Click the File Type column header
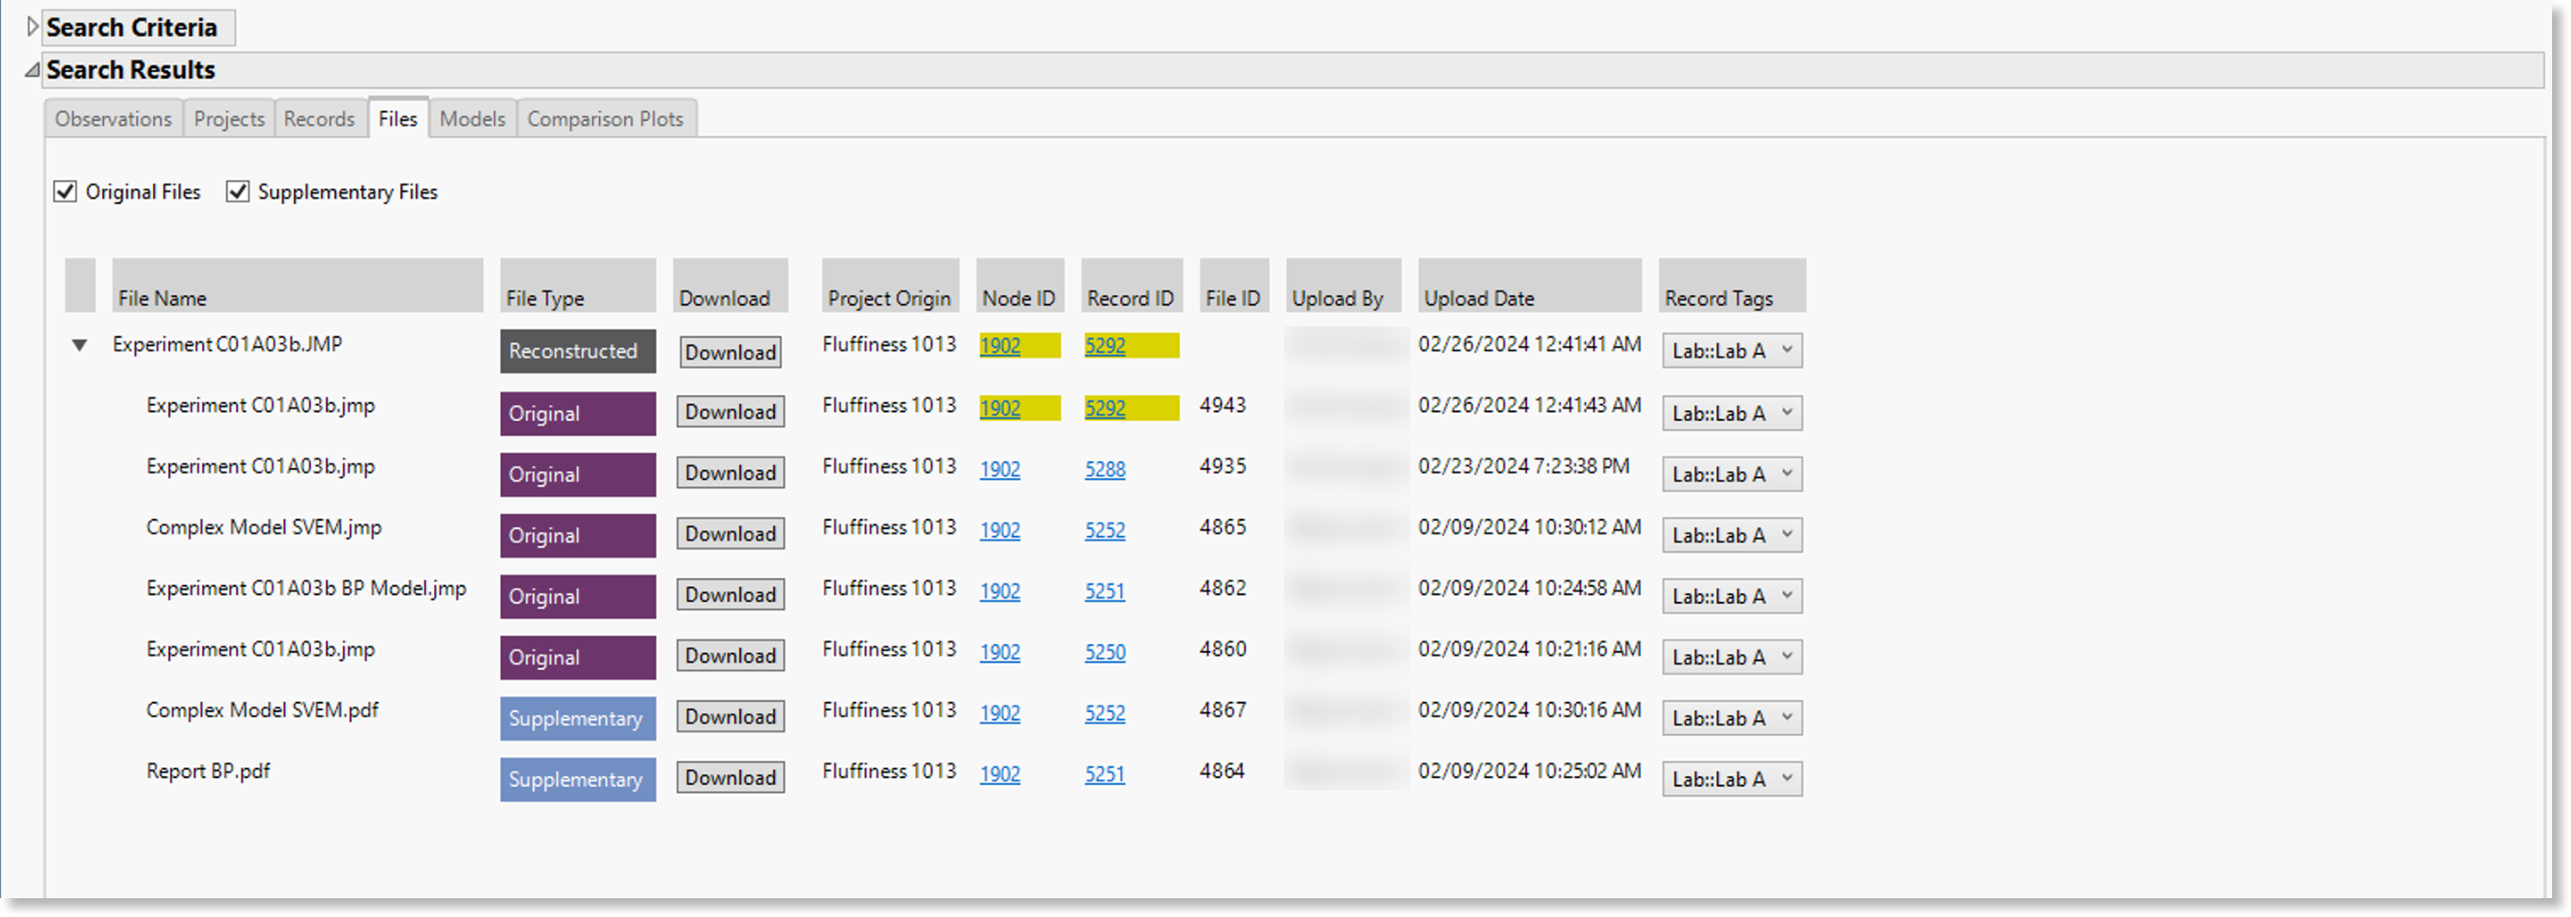Image resolution: width=2571 pixels, height=917 pixels. click(578, 285)
